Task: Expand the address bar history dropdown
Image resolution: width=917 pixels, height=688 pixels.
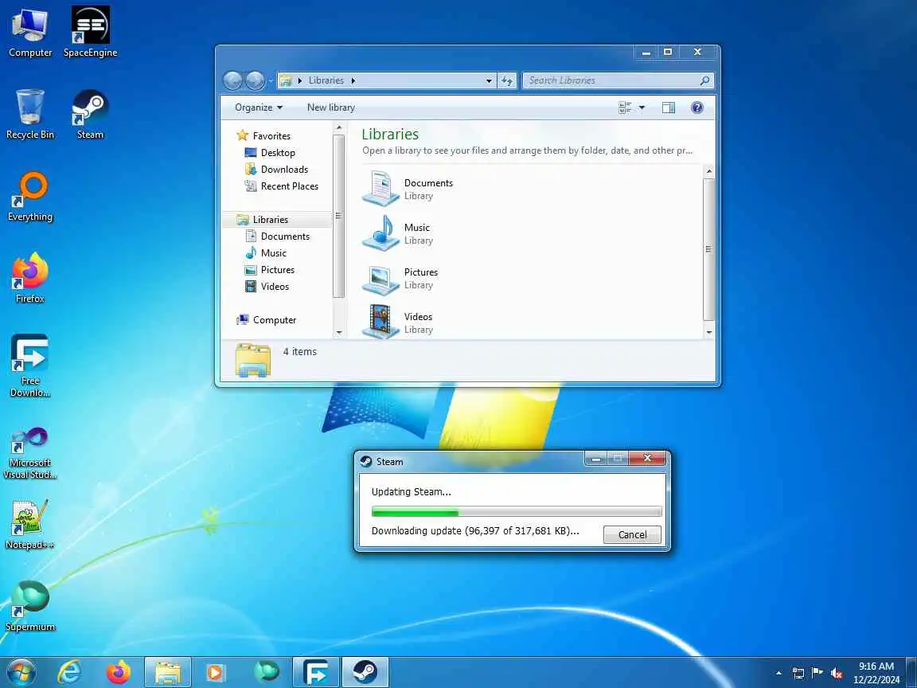Action: pyautogui.click(x=489, y=80)
